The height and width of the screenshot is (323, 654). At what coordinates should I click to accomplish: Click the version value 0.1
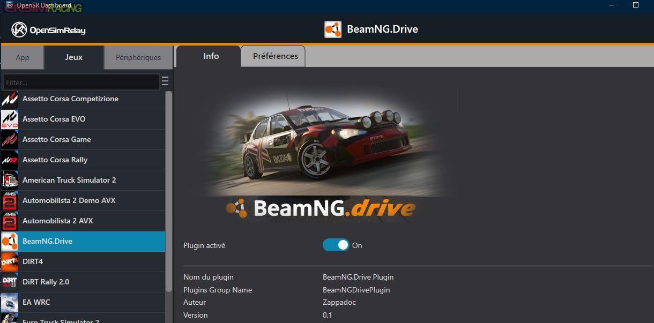coord(328,315)
